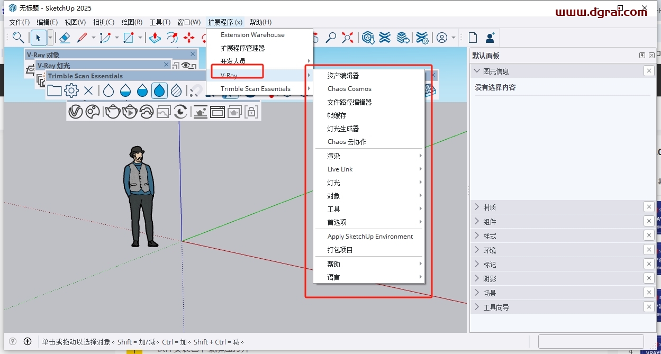Screen dimensions: 661x354
Task: Open the V-Ray Asset Editor icon
Action: pos(76,112)
